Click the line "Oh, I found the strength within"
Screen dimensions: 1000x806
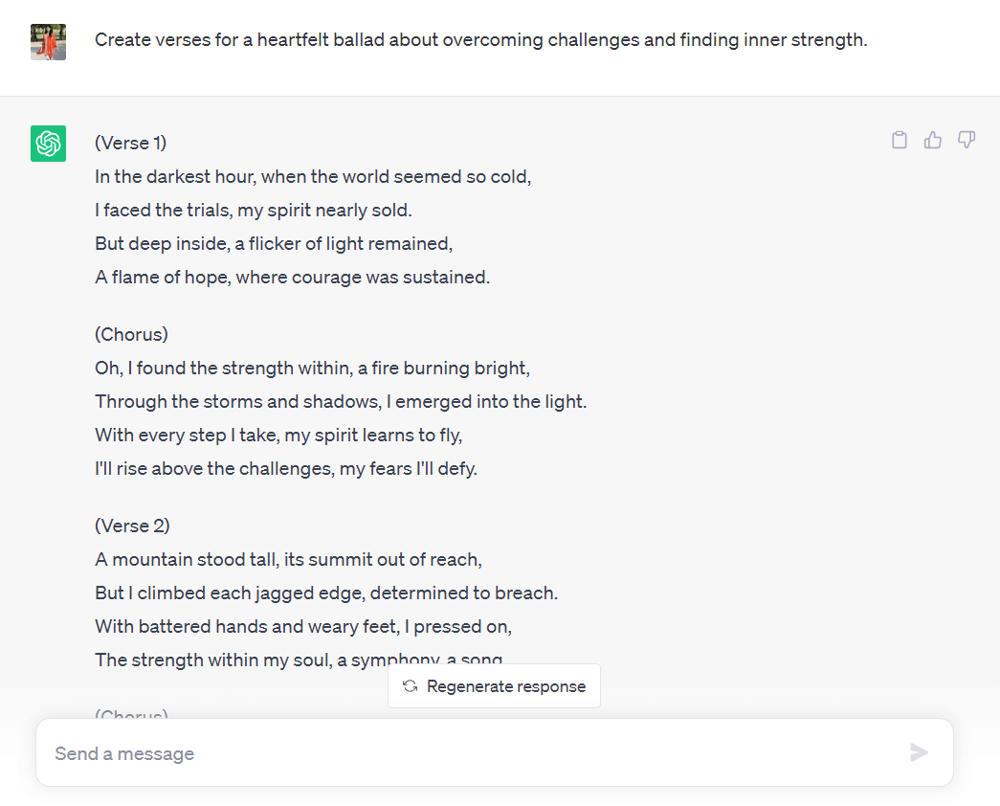(x=312, y=369)
